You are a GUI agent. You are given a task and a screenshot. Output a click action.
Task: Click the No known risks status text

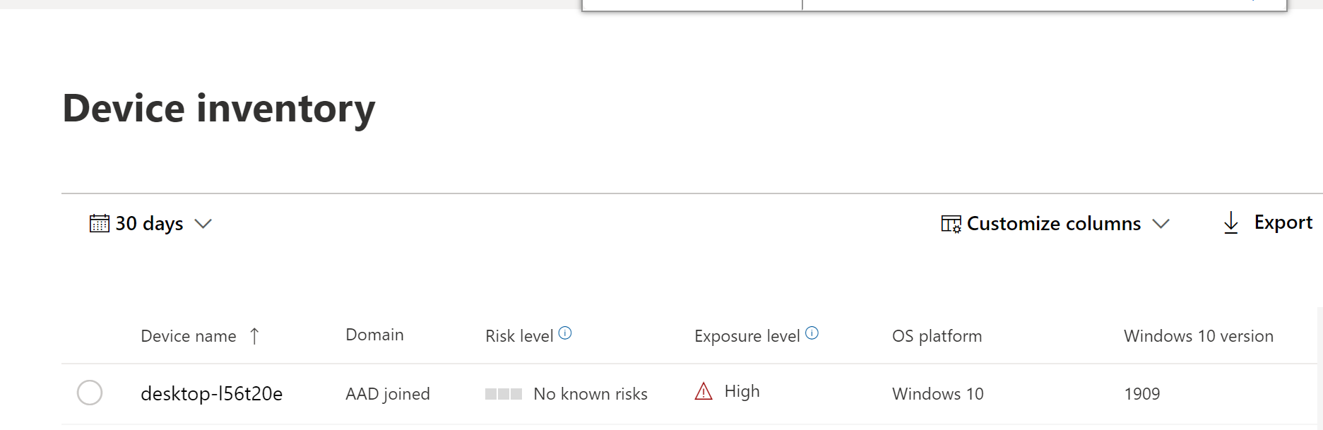(x=591, y=393)
